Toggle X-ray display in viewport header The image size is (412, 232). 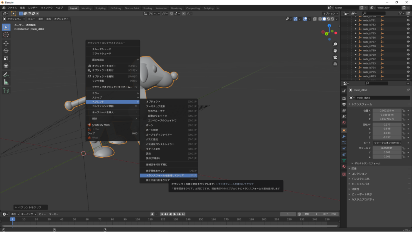(x=315, y=19)
